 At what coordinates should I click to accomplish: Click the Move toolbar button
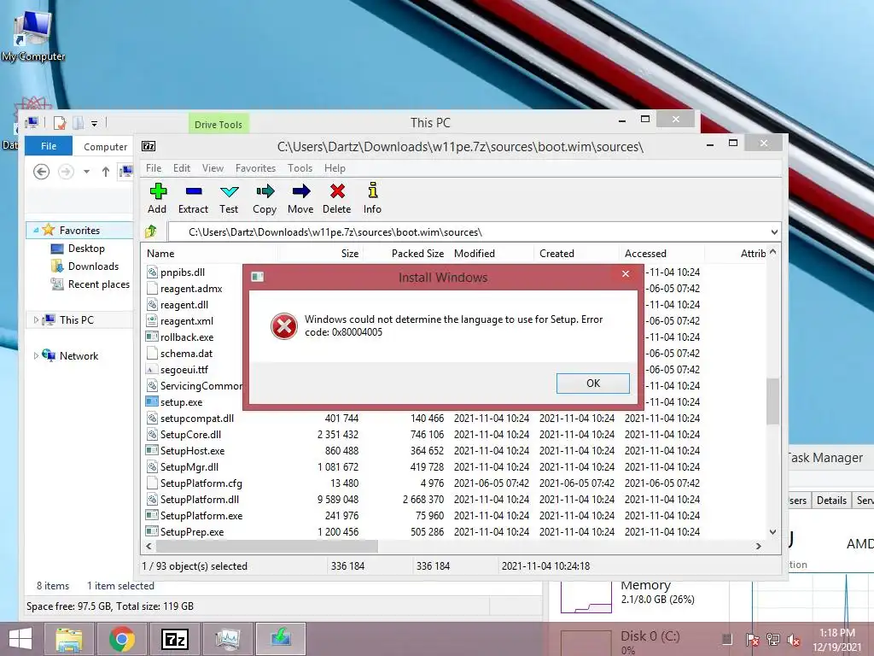(300, 198)
